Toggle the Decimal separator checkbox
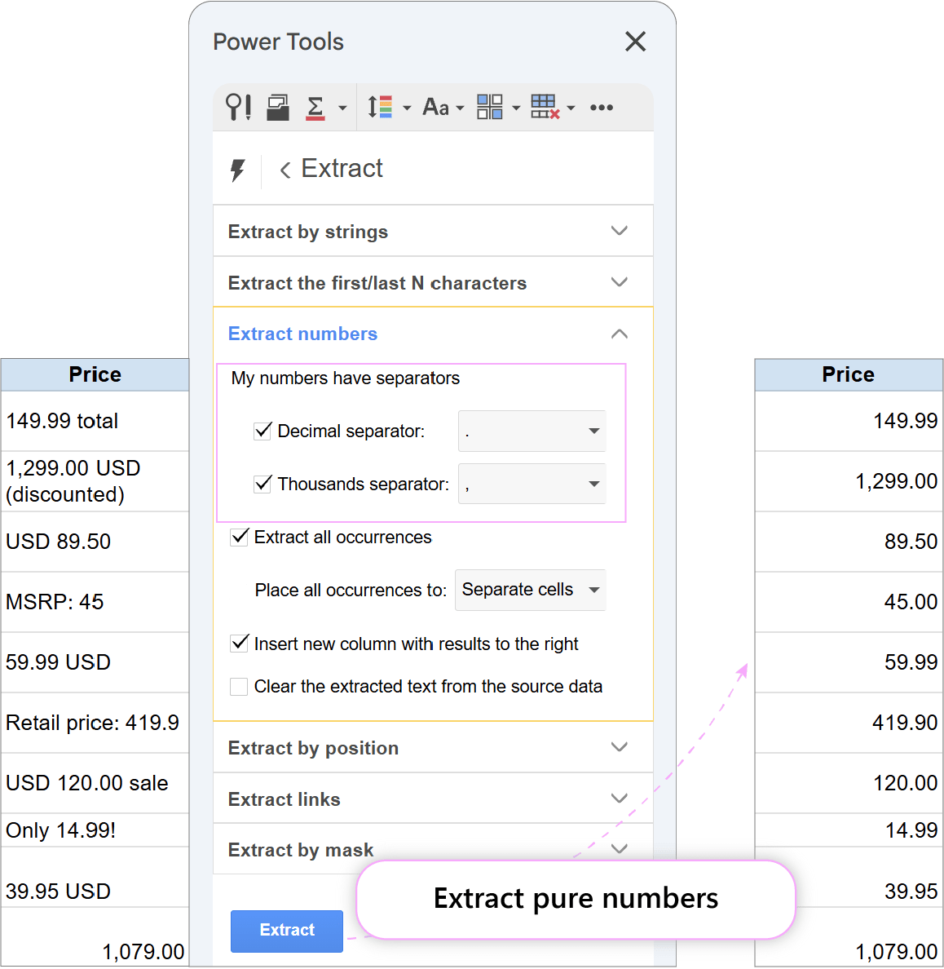The width and height of the screenshot is (944, 969). coord(262,431)
